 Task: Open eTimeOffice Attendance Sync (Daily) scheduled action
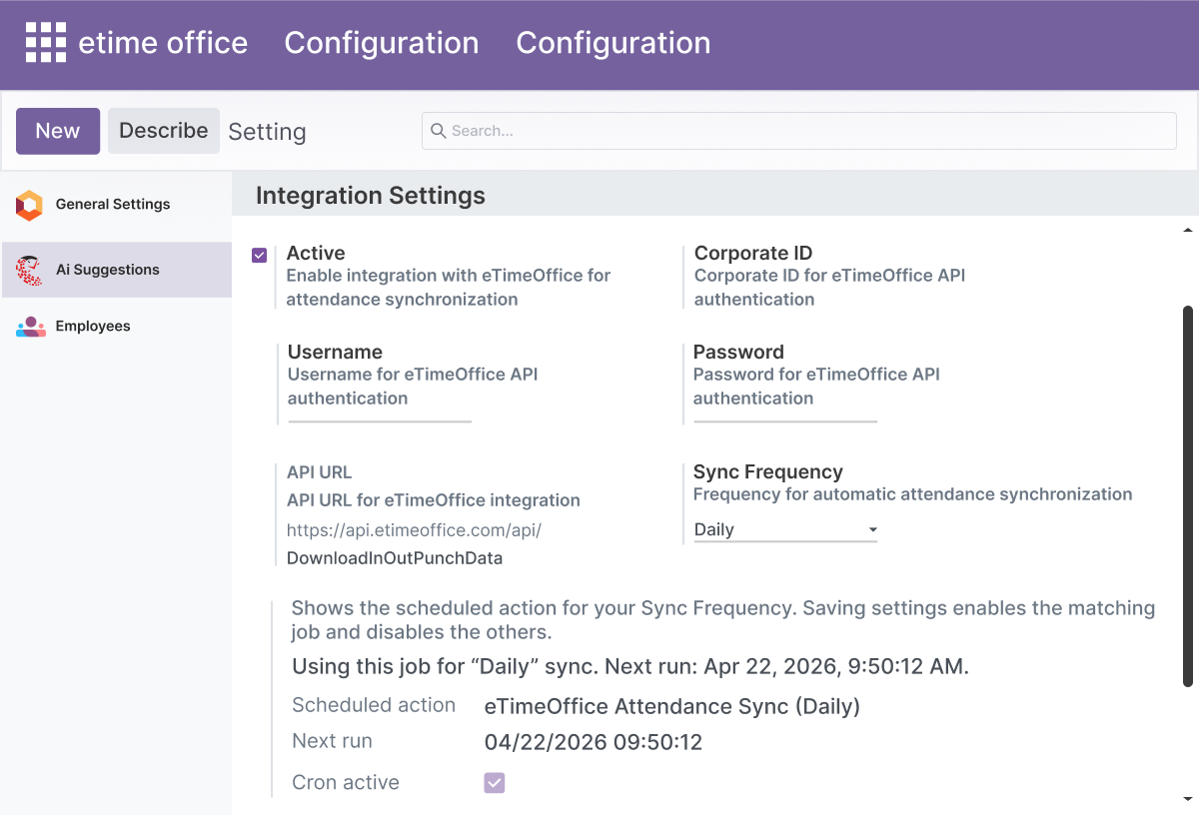point(672,706)
